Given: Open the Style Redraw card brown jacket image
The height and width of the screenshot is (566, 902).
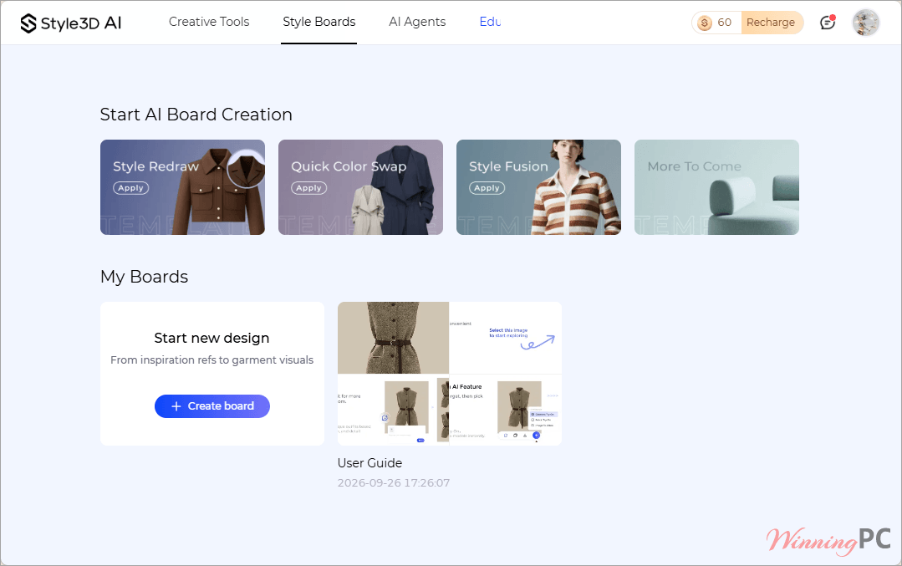Looking at the screenshot, I should click(218, 192).
